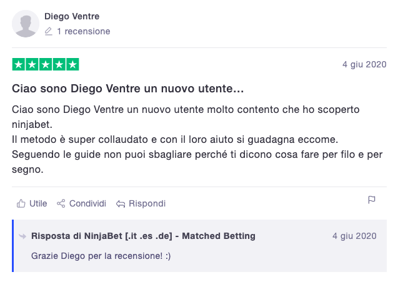398x282 pixels.
Task: Report the review with the flag icon
Action: pyautogui.click(x=372, y=200)
